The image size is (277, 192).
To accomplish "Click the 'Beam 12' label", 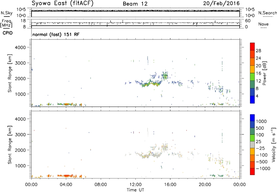I will [x=135, y=4].
